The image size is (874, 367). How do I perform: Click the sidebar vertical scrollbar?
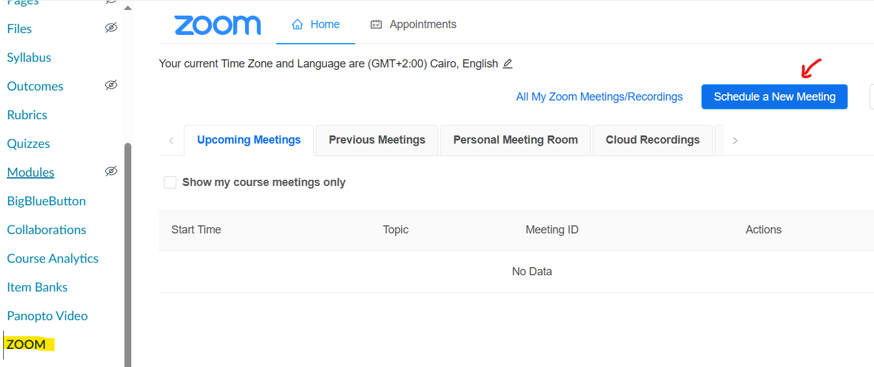pos(128,250)
